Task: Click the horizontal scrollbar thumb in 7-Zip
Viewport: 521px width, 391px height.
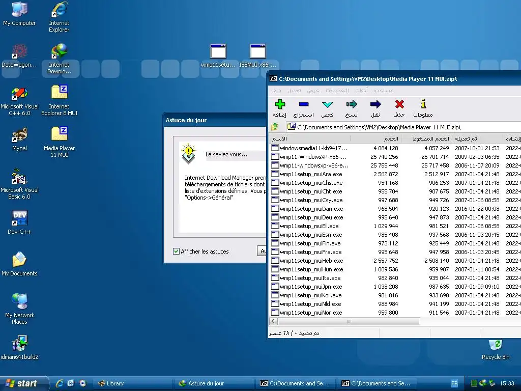Action: click(x=349, y=321)
